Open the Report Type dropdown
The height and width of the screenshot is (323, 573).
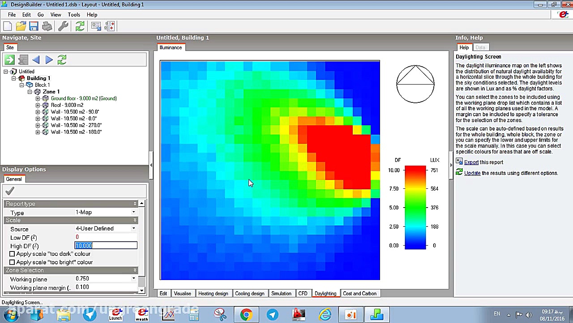point(134,212)
